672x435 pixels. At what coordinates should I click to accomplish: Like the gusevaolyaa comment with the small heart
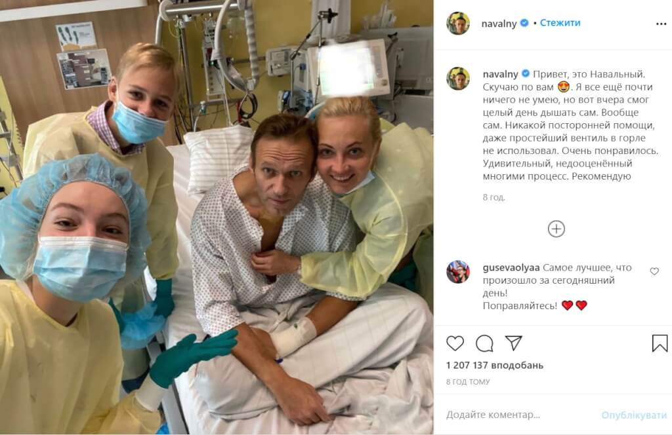[x=654, y=271]
